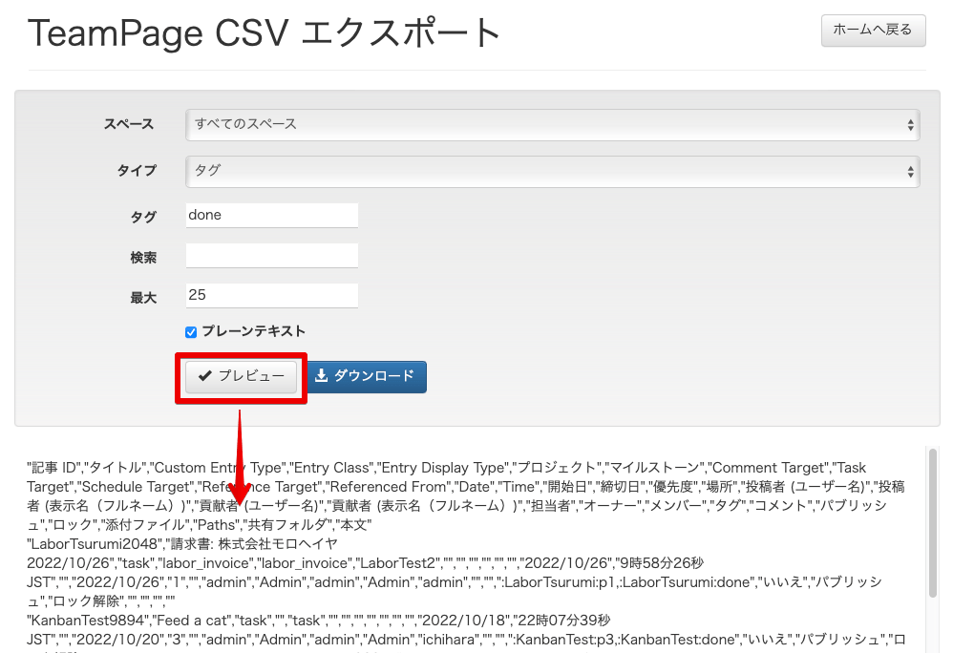
Task: Click the "オーナー" header text
Action: (611, 506)
